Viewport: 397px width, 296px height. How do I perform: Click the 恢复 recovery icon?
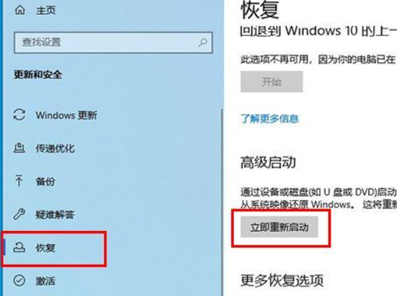point(19,247)
